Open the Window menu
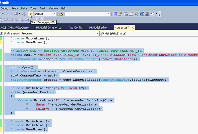The height and width of the screenshot is (134, 198). (x=54, y=8)
